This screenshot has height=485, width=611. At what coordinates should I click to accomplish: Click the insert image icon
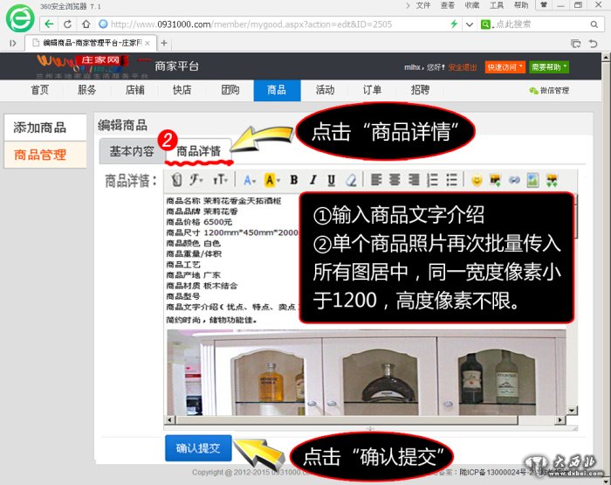point(532,180)
